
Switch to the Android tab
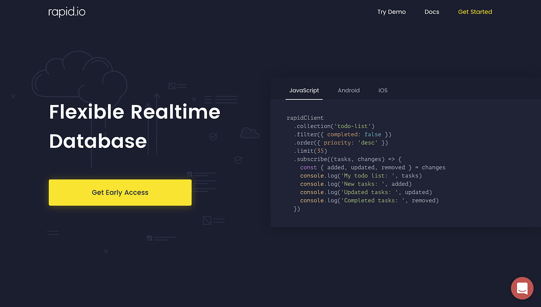tap(349, 90)
